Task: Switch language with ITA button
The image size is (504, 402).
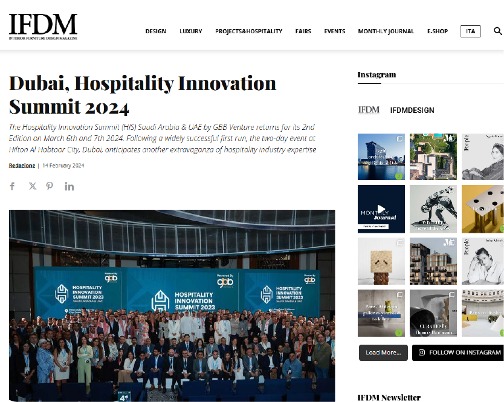Action: (470, 31)
